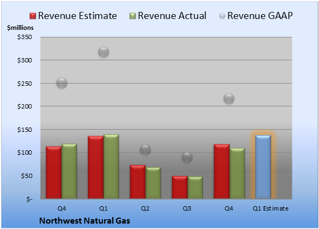Select the Q1 green Revenue Actual bar
Screen dimensions: 319x229
pos(111,167)
